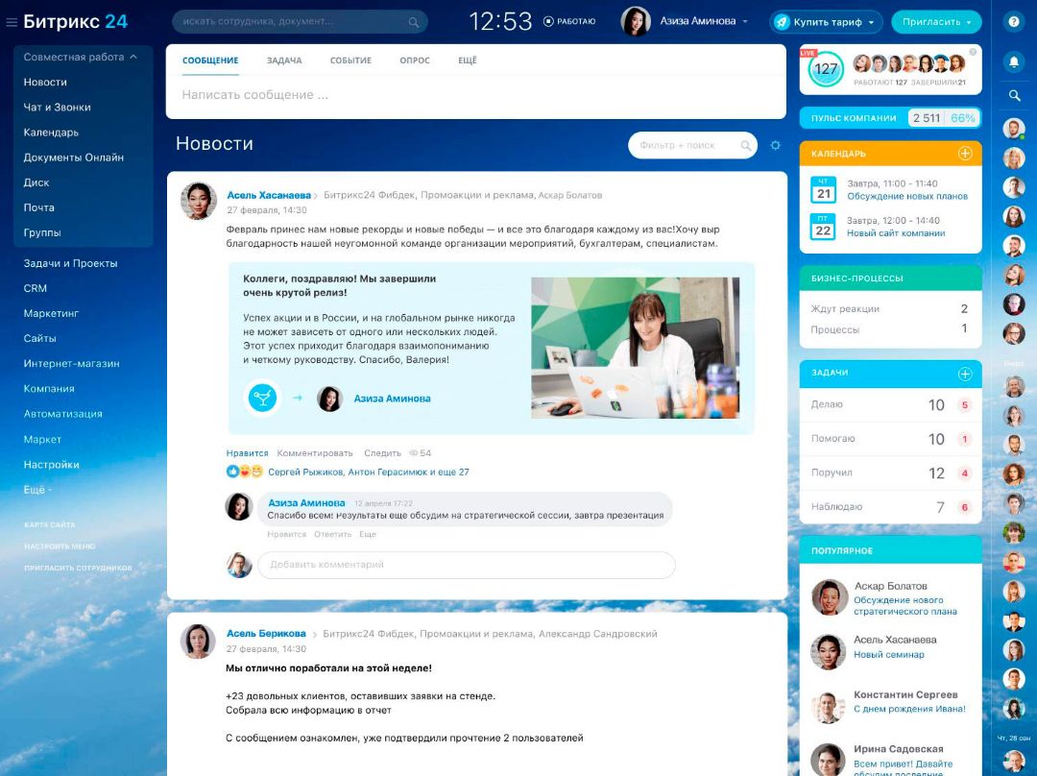1037x776 pixels.
Task: Select the Сообщение tab
Action: pos(210,61)
